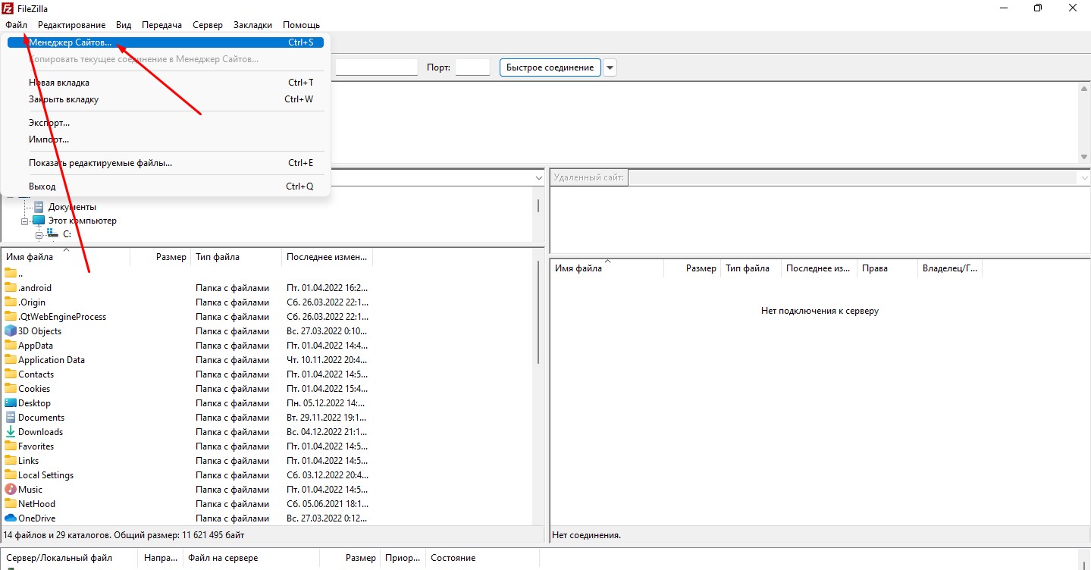The image size is (1091, 570).
Task: Open the Закладки menu
Action: pos(252,25)
